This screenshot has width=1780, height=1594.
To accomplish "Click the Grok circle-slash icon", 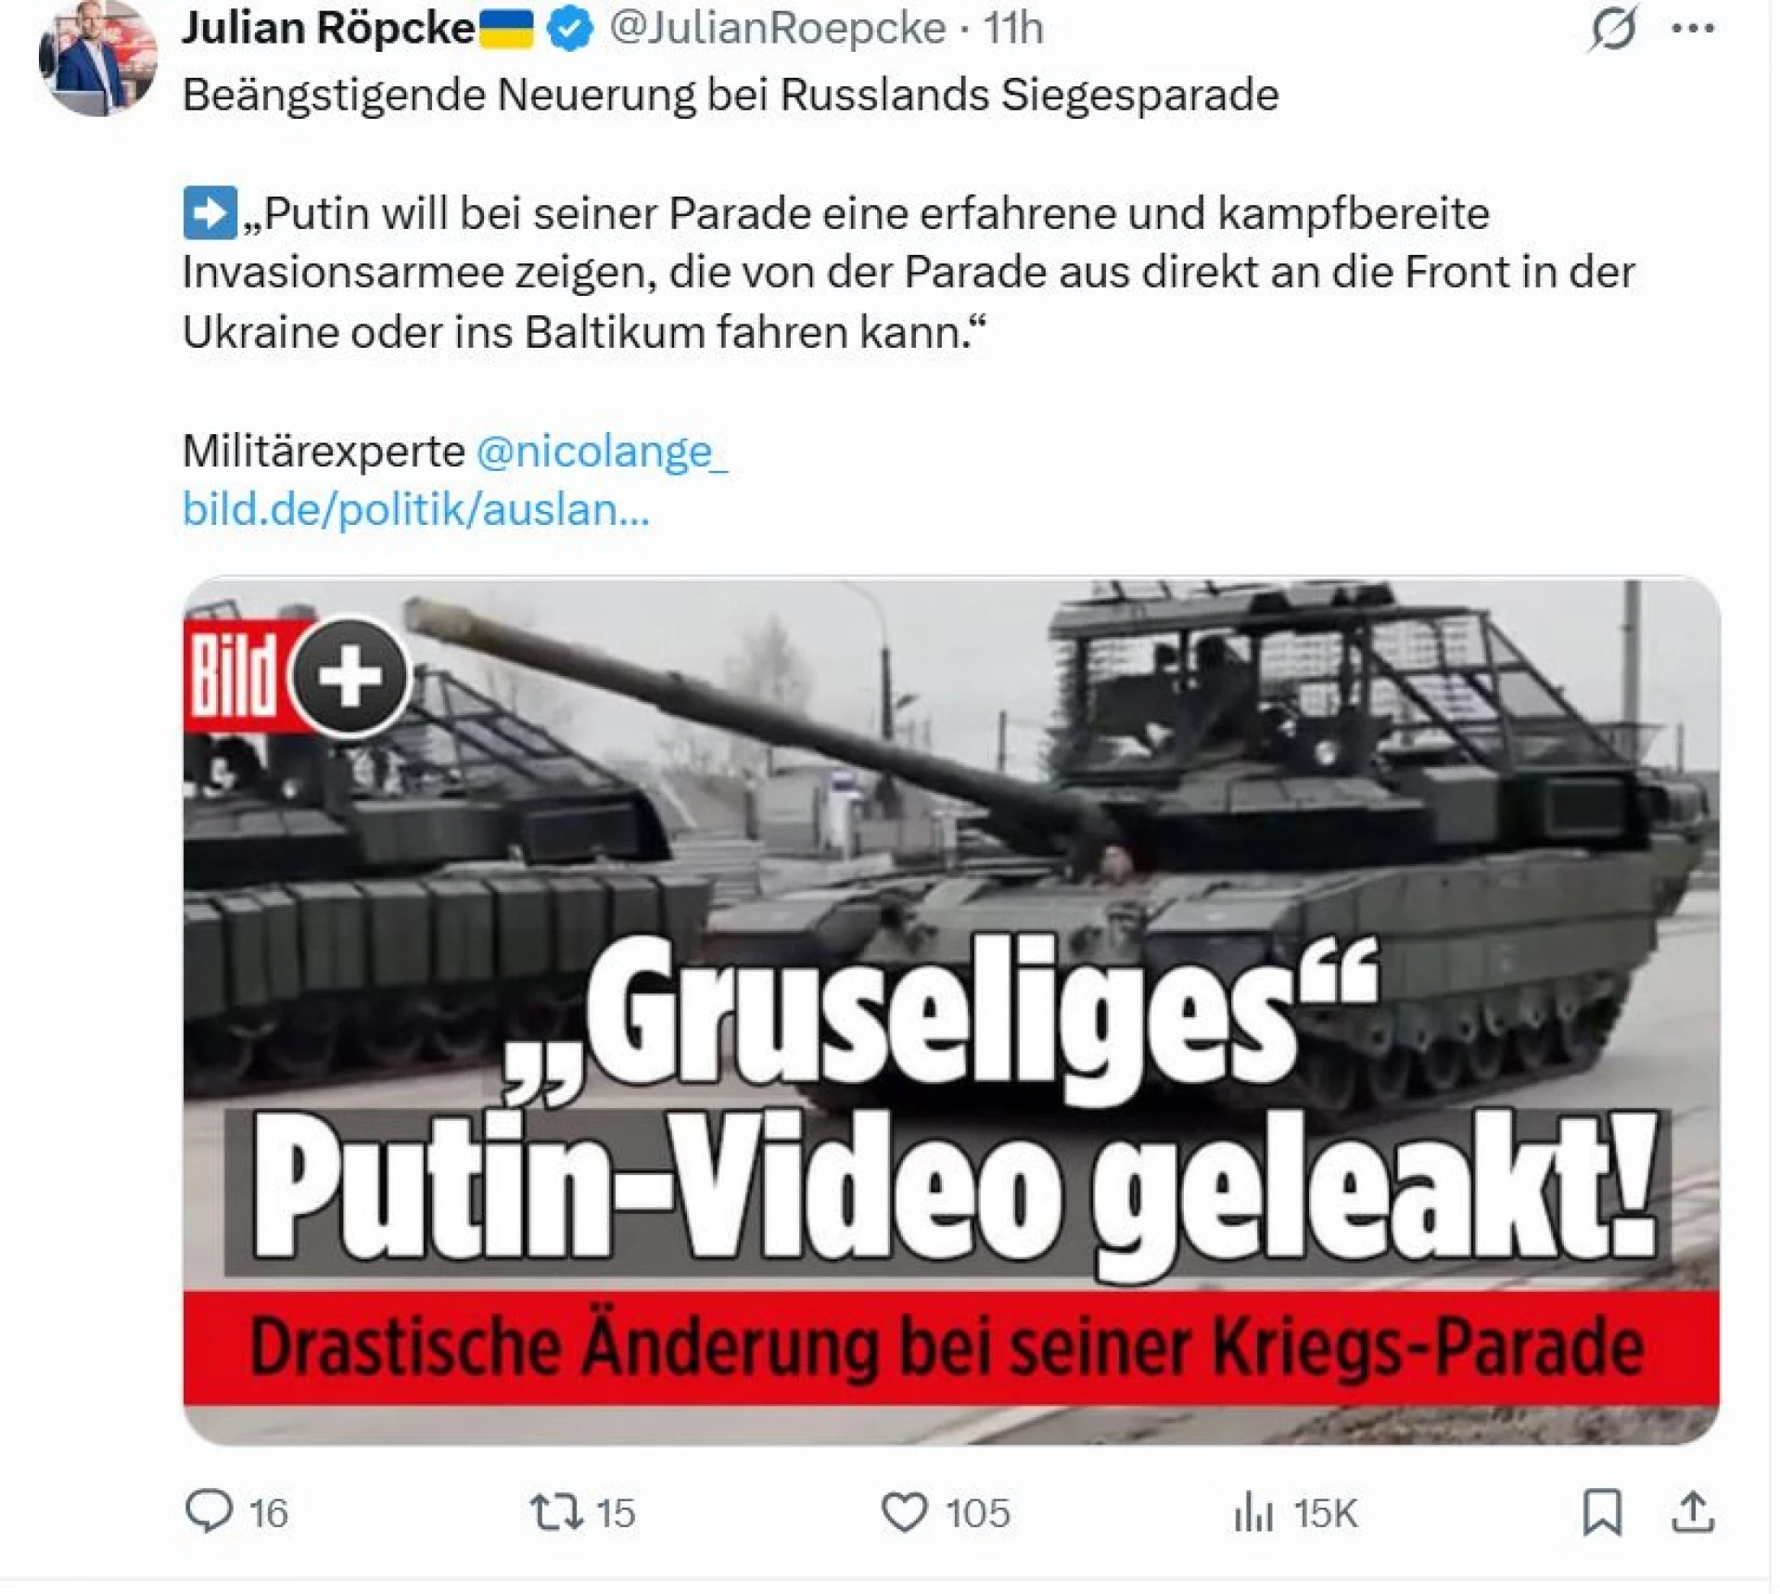I will tap(1613, 28).
